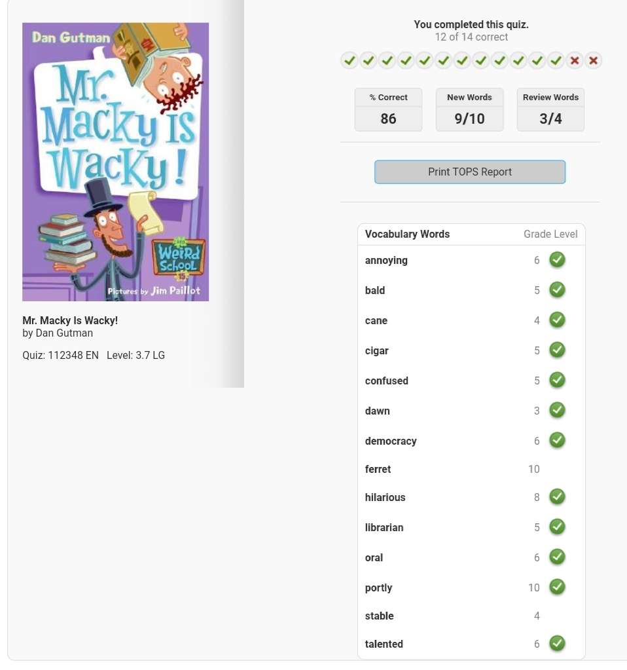Select the first green check in results row

(x=349, y=61)
